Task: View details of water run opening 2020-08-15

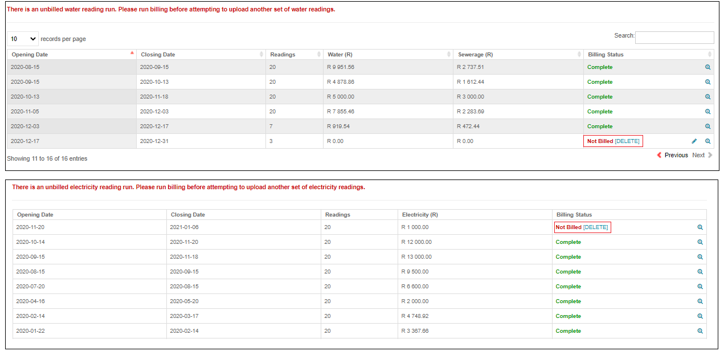Action: tap(707, 67)
